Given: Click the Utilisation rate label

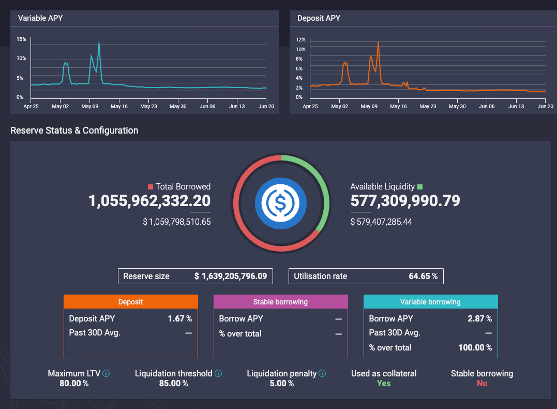Looking at the screenshot, I should point(321,276).
